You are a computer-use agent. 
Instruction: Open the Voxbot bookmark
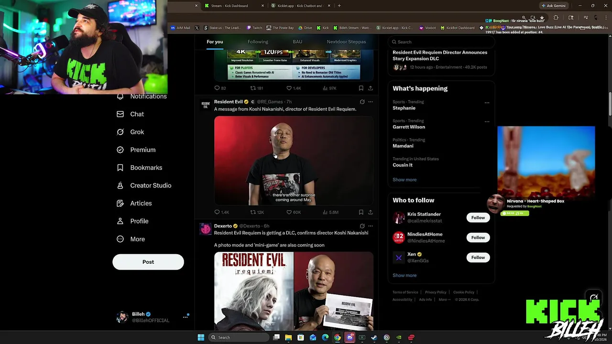point(427,28)
